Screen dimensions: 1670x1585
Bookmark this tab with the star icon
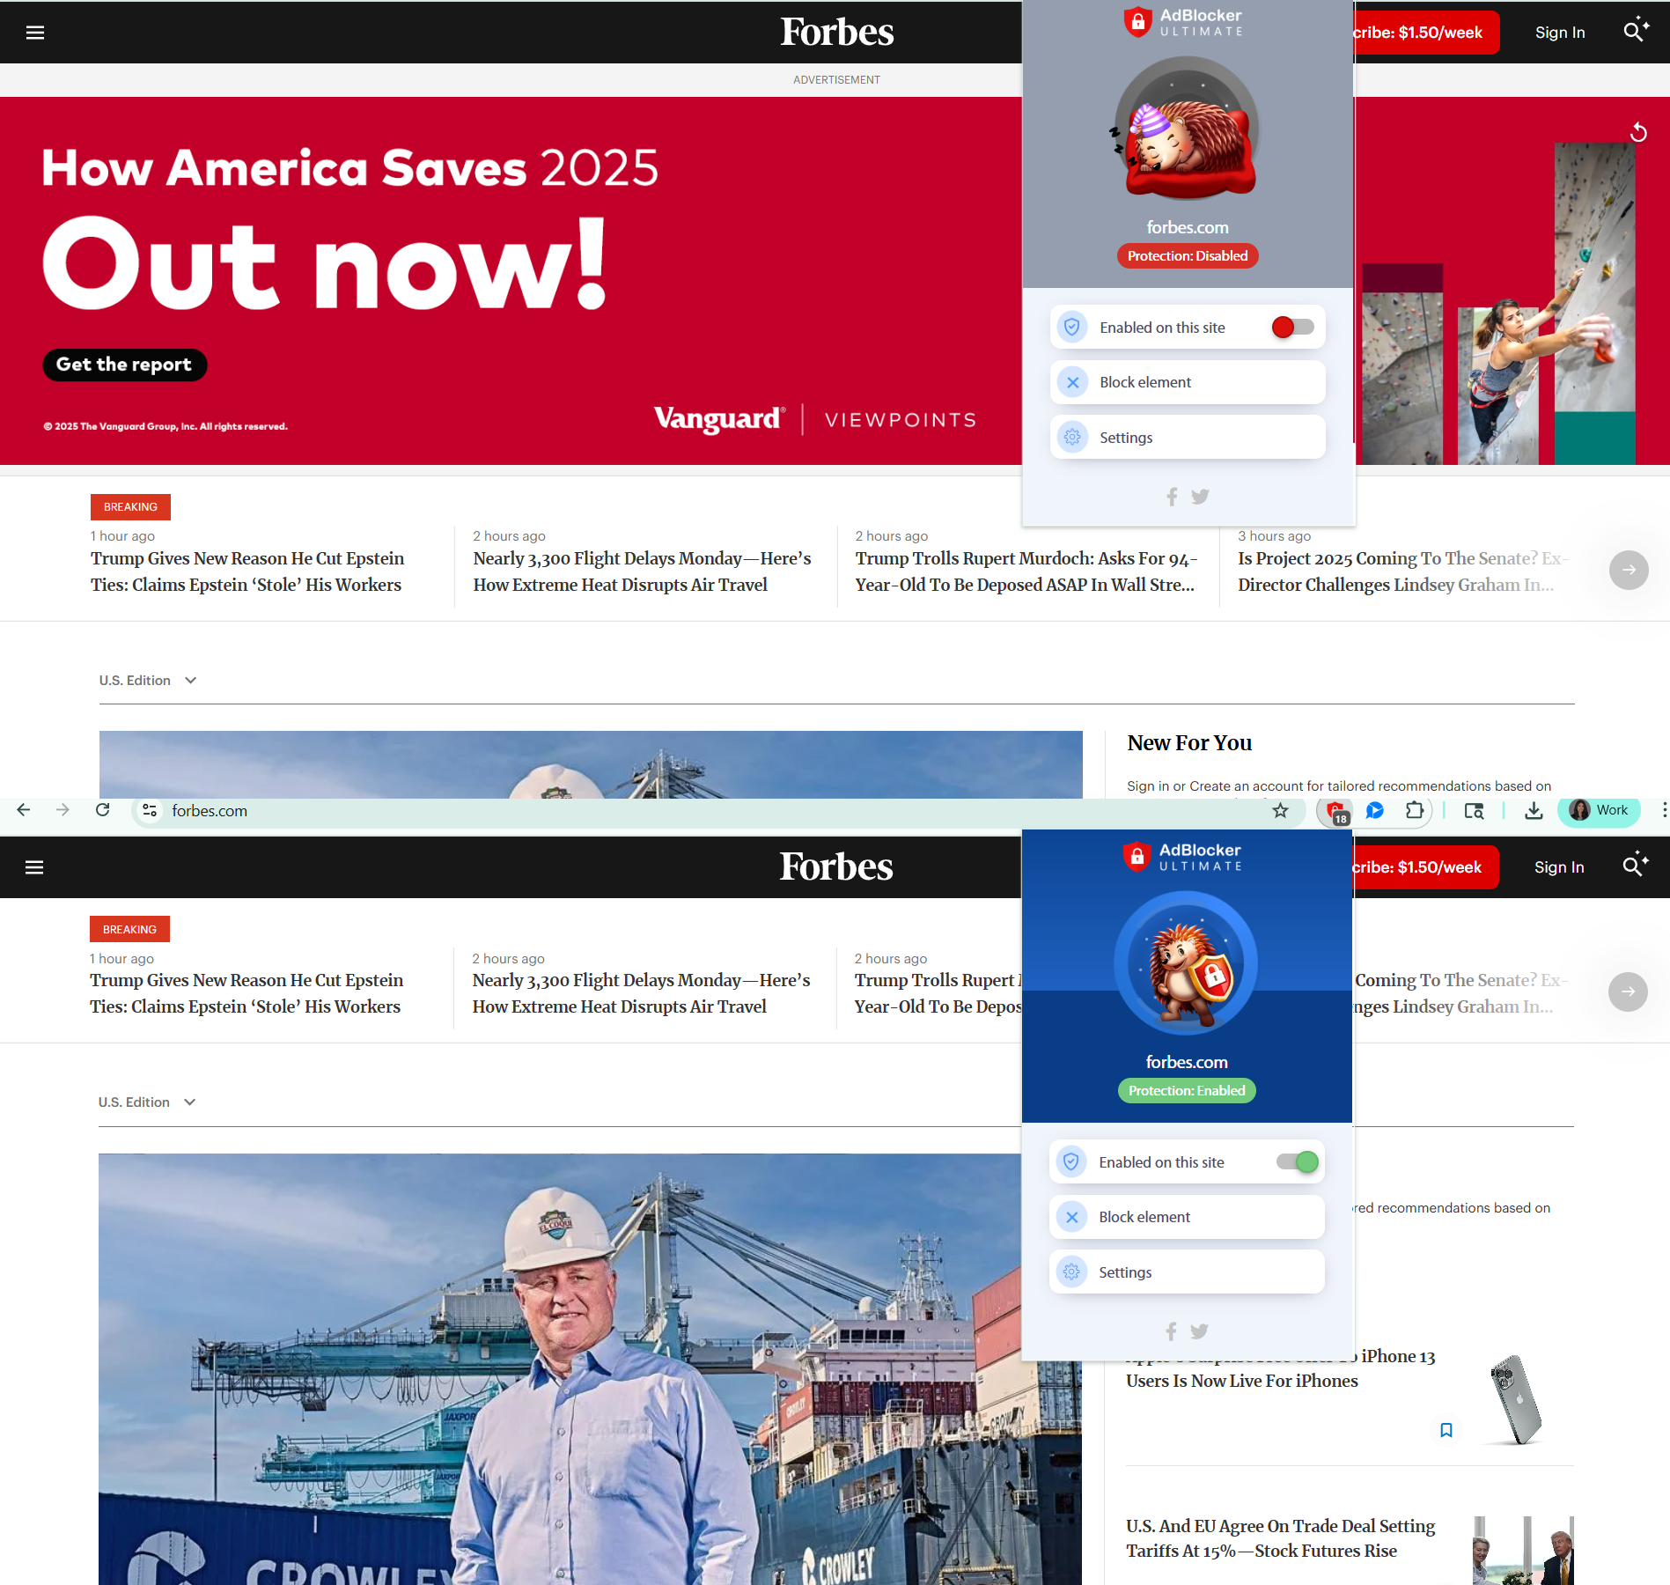coord(1280,811)
